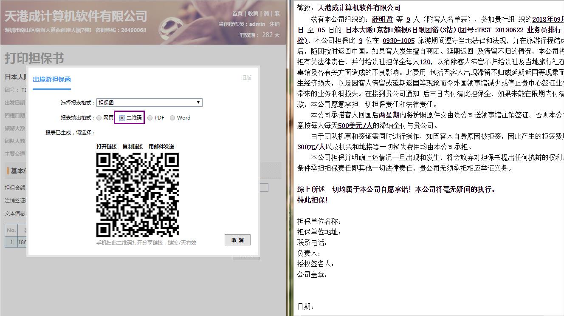564x316 pixels.
Task: Click 300元/人 refusal fee in document
Action: [311, 147]
